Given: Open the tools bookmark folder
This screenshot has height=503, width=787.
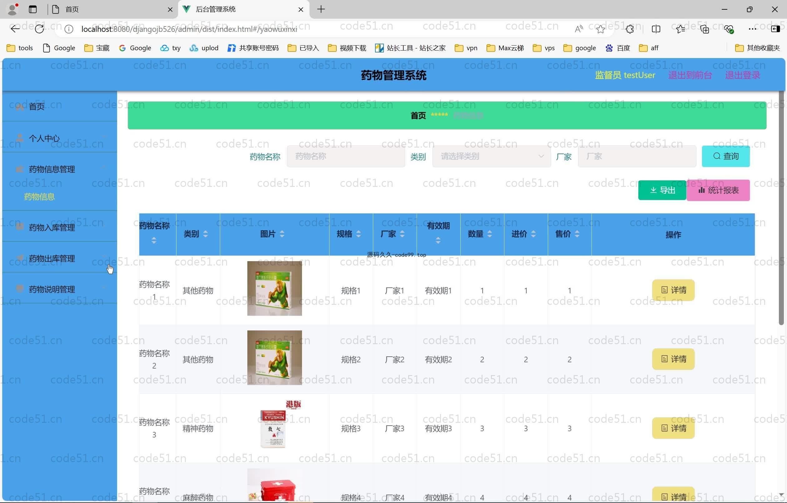Looking at the screenshot, I should pos(20,48).
